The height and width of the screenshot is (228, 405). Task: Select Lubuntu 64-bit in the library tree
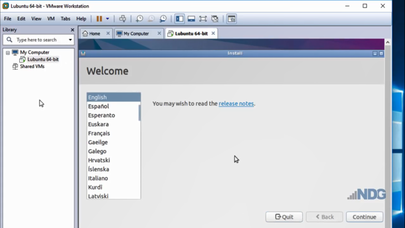click(43, 59)
